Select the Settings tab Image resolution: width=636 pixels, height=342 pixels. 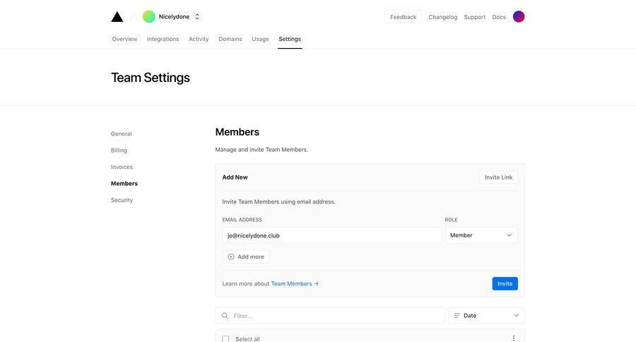pyautogui.click(x=290, y=39)
